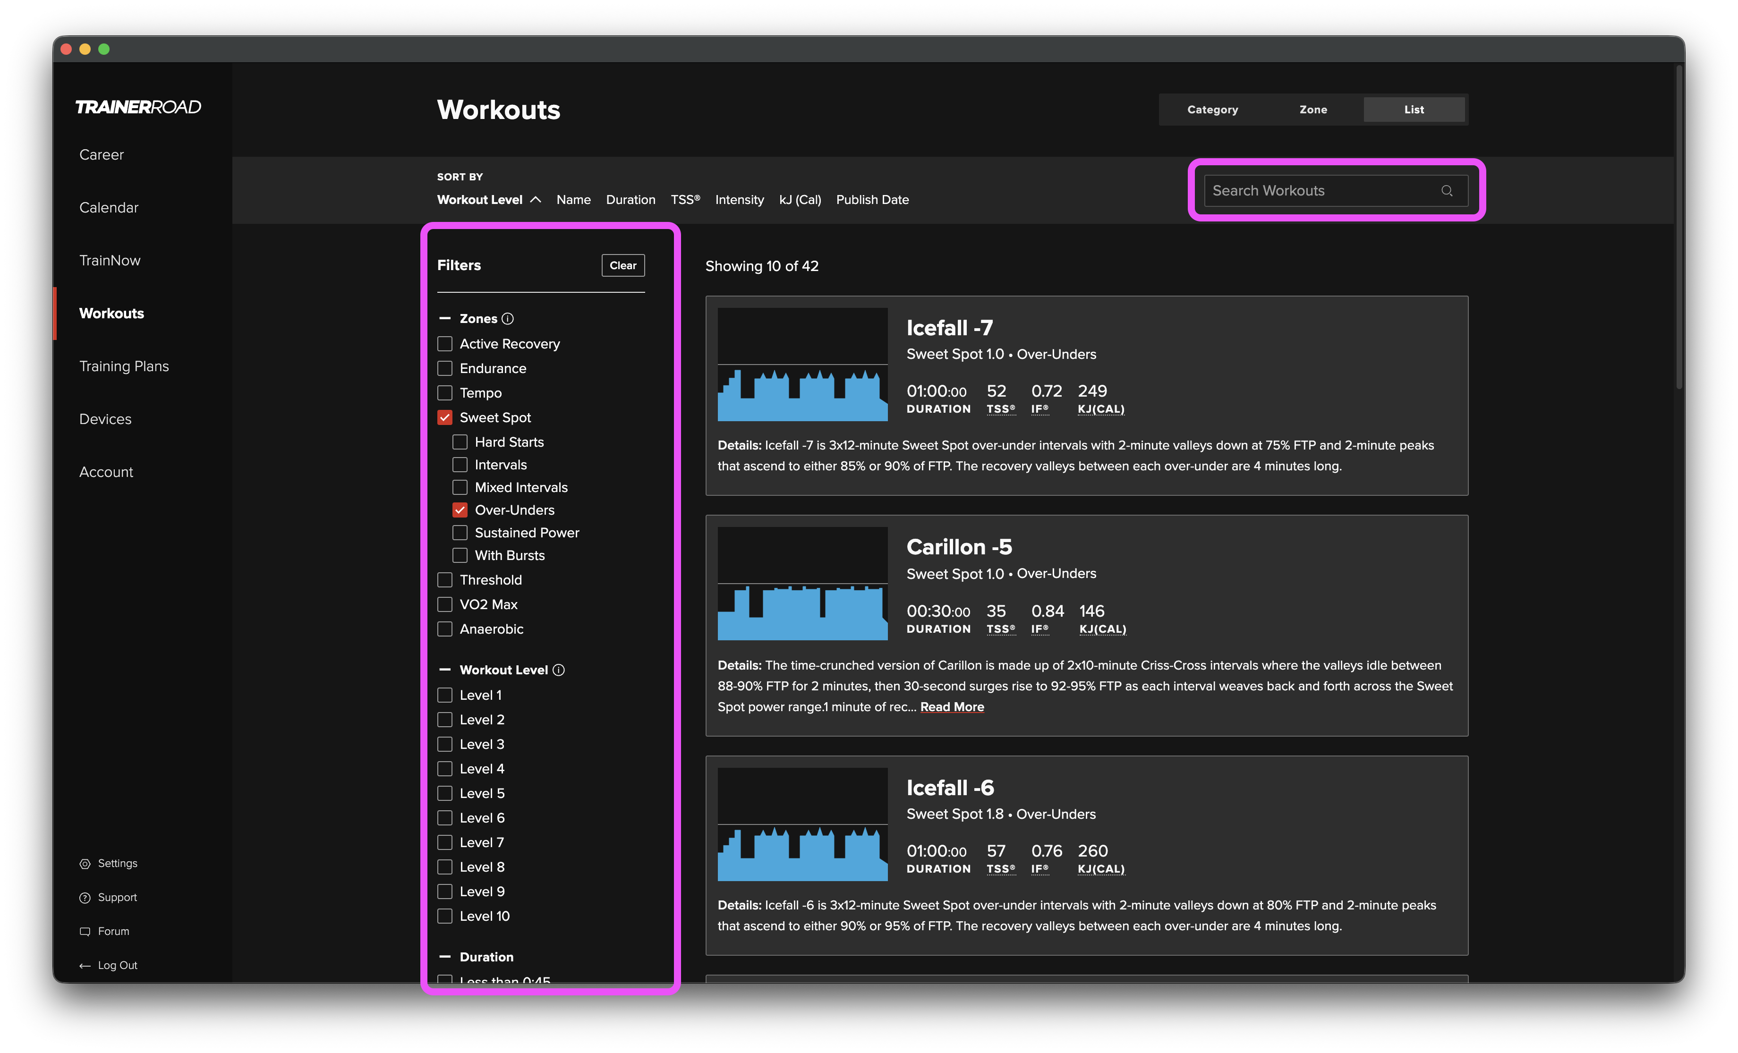The height and width of the screenshot is (1053, 1738).
Task: Open the Workout Level info icon
Action: point(559,670)
